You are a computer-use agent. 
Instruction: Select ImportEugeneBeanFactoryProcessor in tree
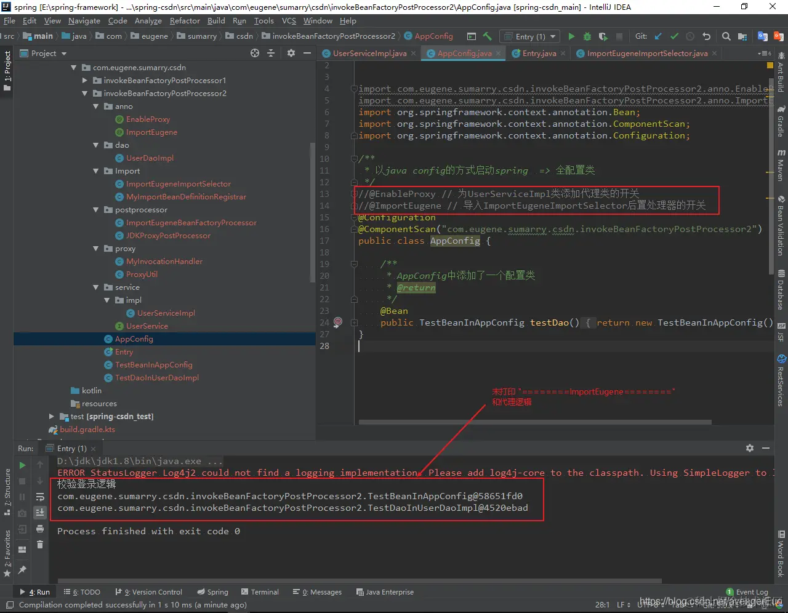click(x=191, y=223)
